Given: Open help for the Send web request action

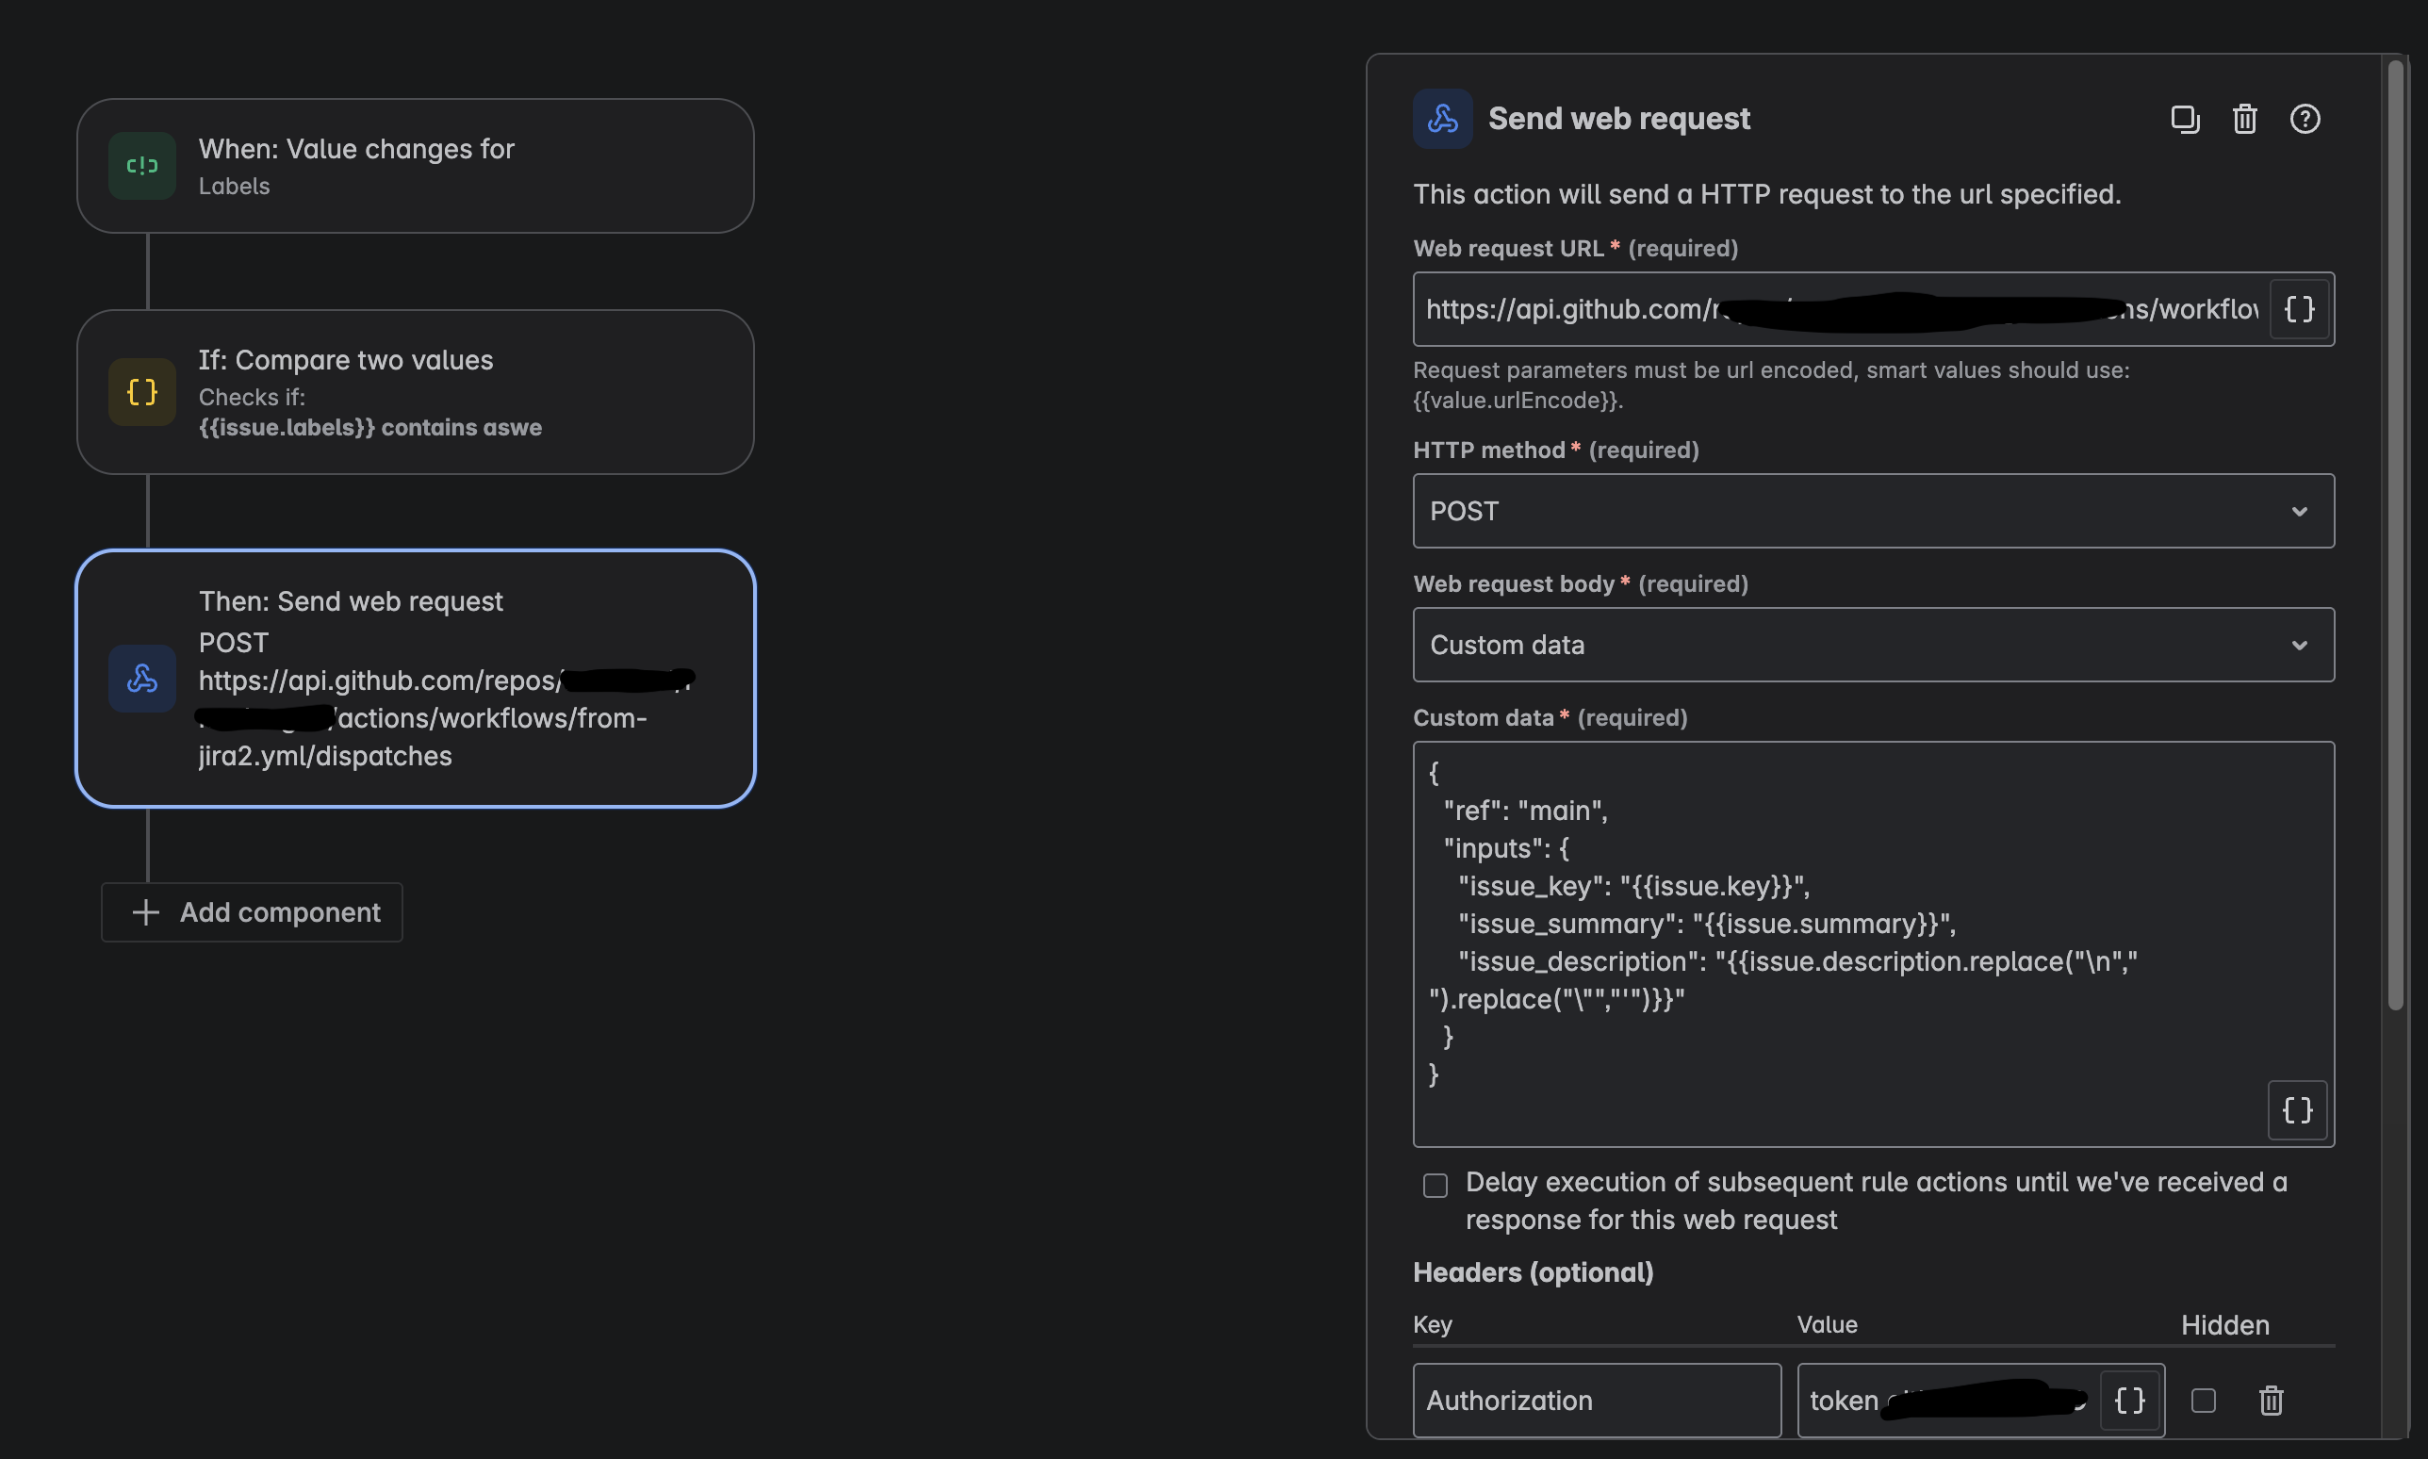Looking at the screenshot, I should [2305, 119].
